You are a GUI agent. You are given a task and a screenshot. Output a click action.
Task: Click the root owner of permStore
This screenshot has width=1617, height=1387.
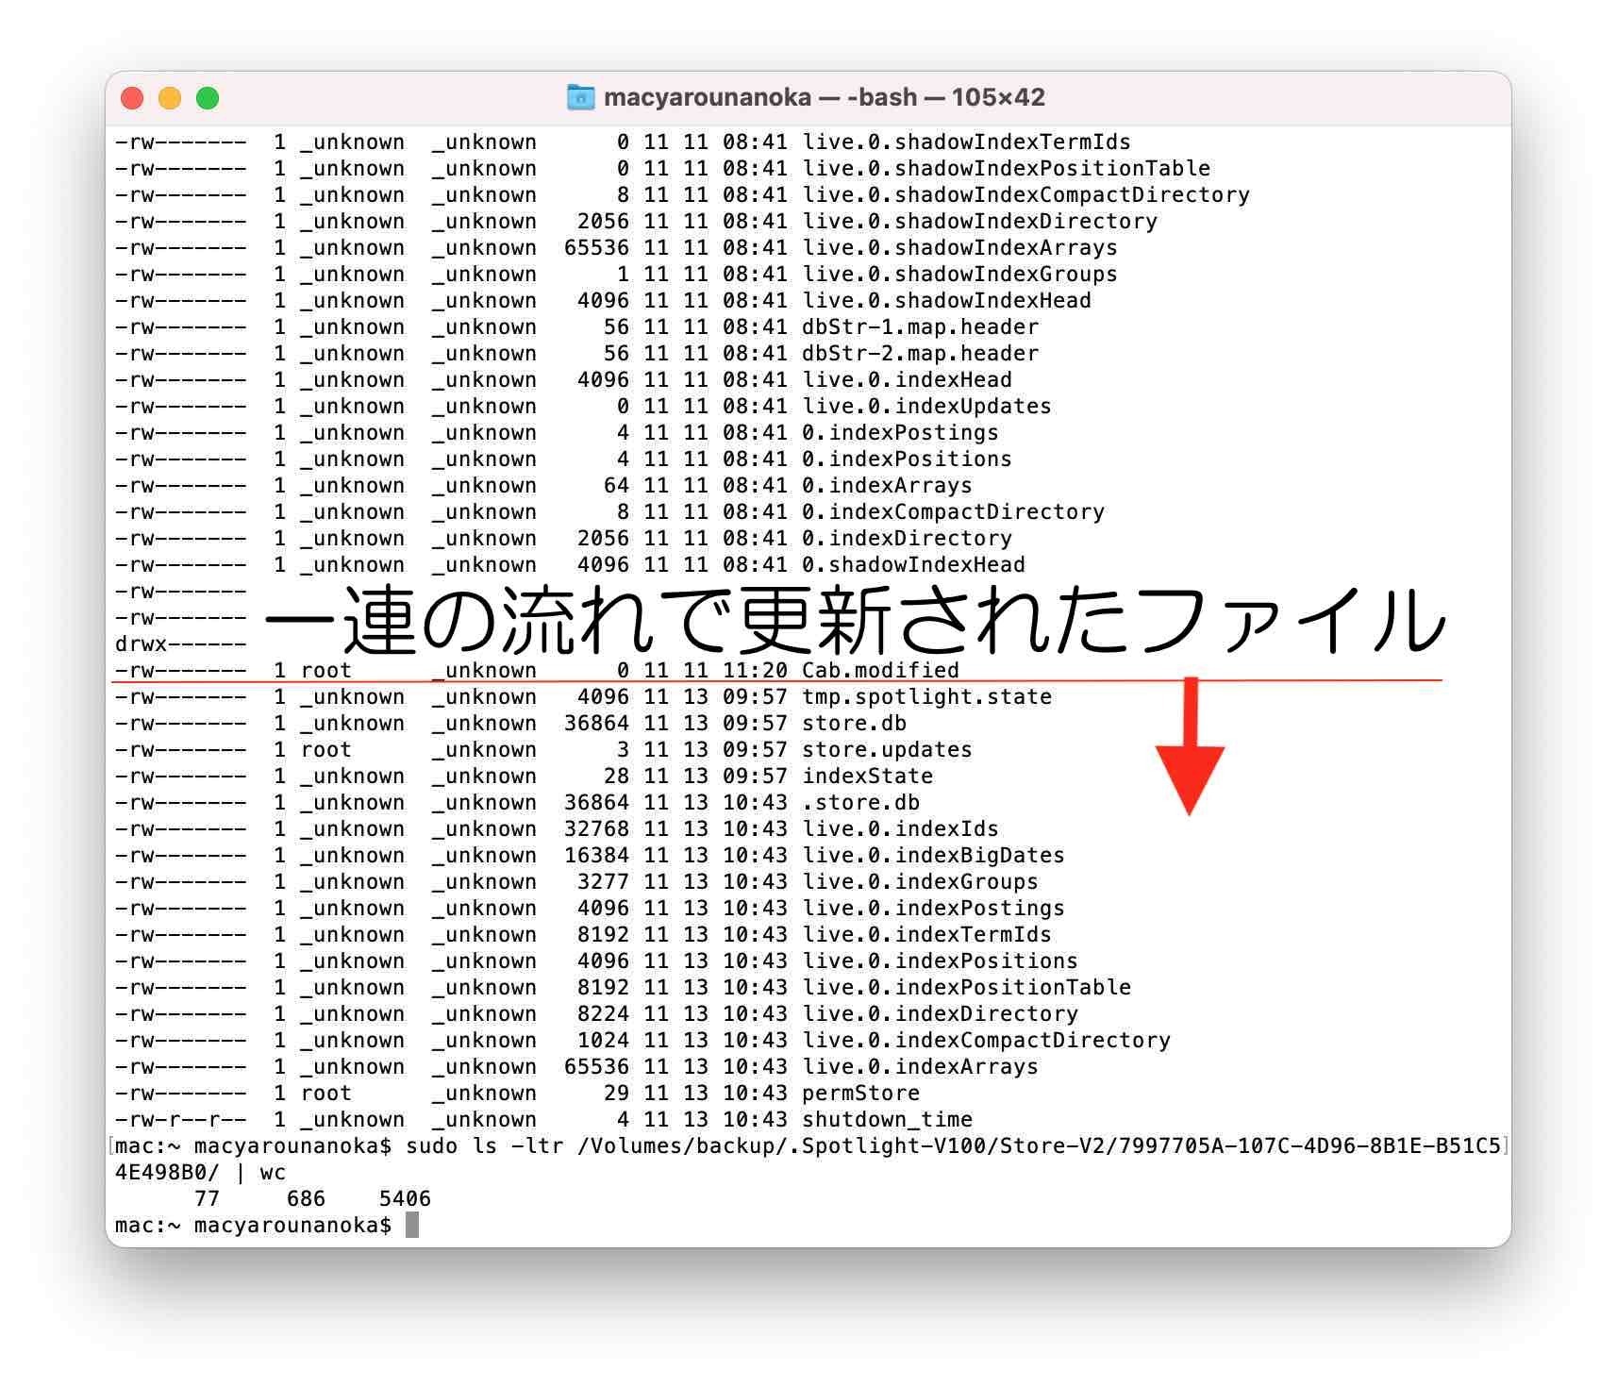[x=325, y=1093]
